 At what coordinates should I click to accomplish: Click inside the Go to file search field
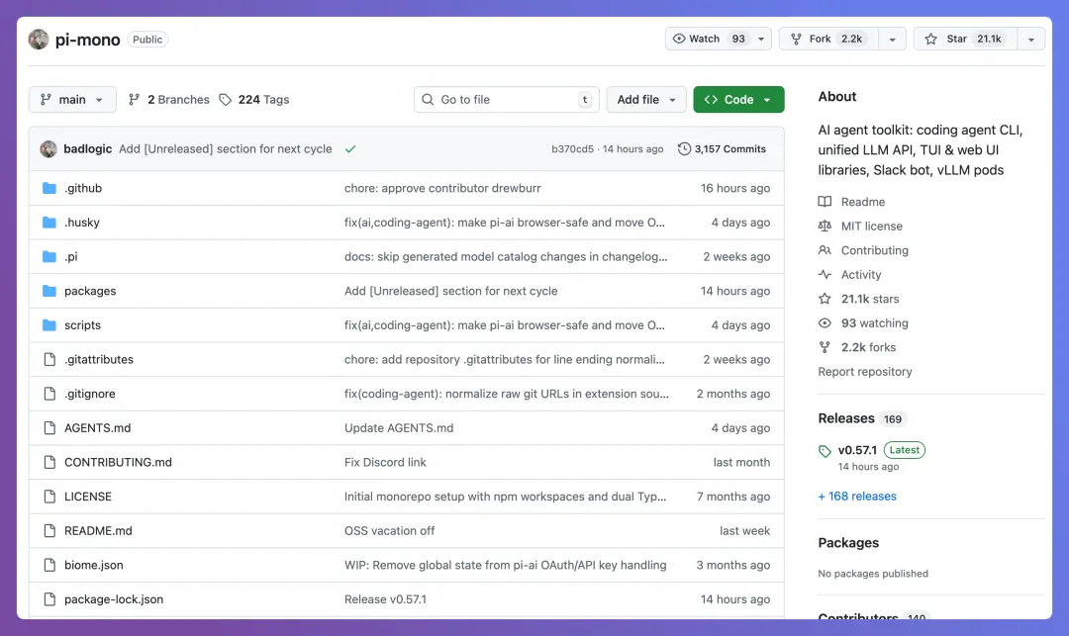click(507, 100)
